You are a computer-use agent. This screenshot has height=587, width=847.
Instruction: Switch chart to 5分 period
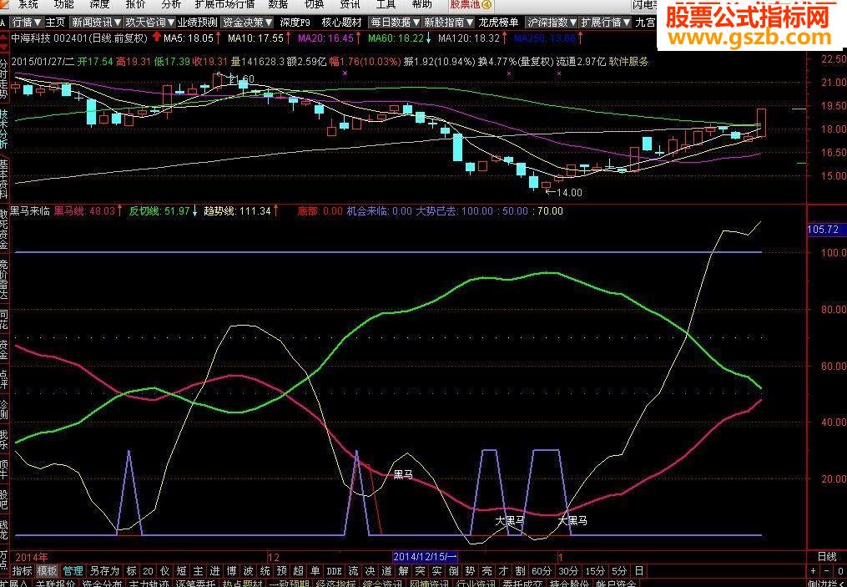[x=619, y=571]
